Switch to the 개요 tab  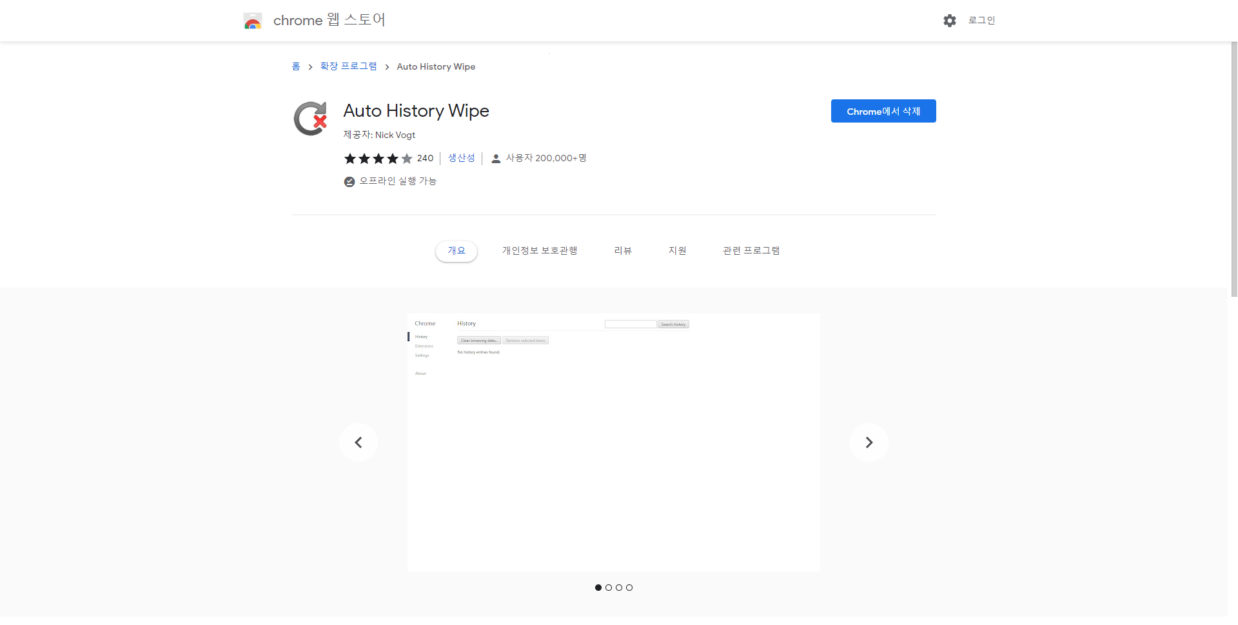457,251
